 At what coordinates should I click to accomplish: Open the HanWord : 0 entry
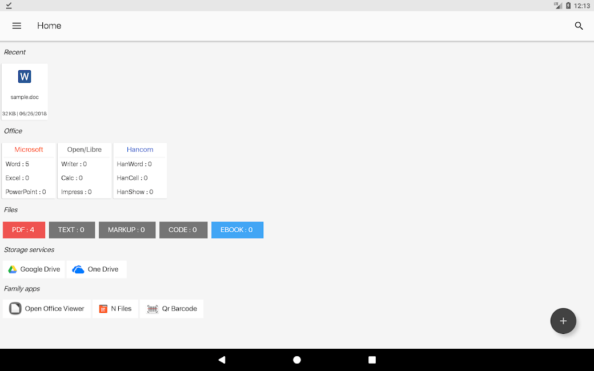134,164
